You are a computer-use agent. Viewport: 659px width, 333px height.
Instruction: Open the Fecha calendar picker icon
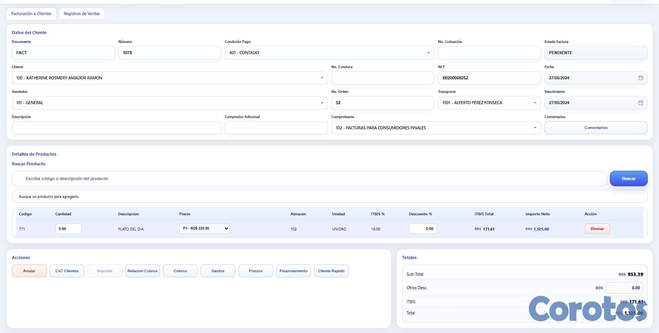coord(640,78)
